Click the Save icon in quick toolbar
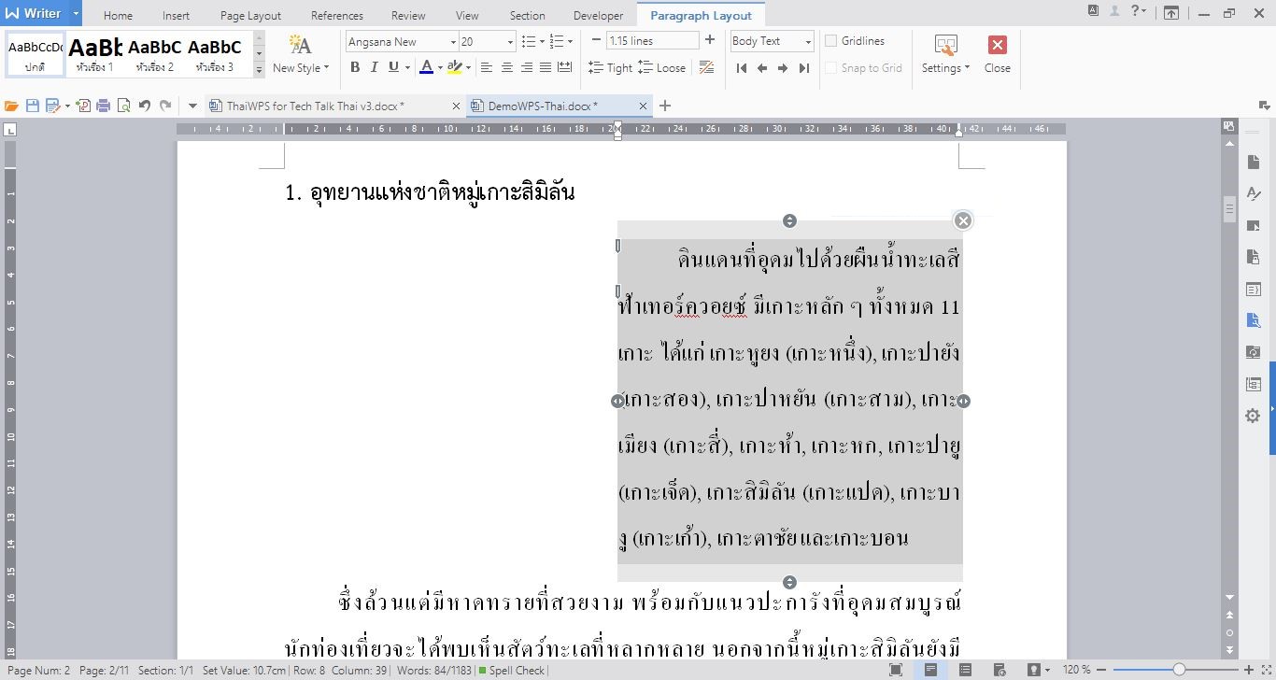Image resolution: width=1276 pixels, height=680 pixels. (x=33, y=106)
